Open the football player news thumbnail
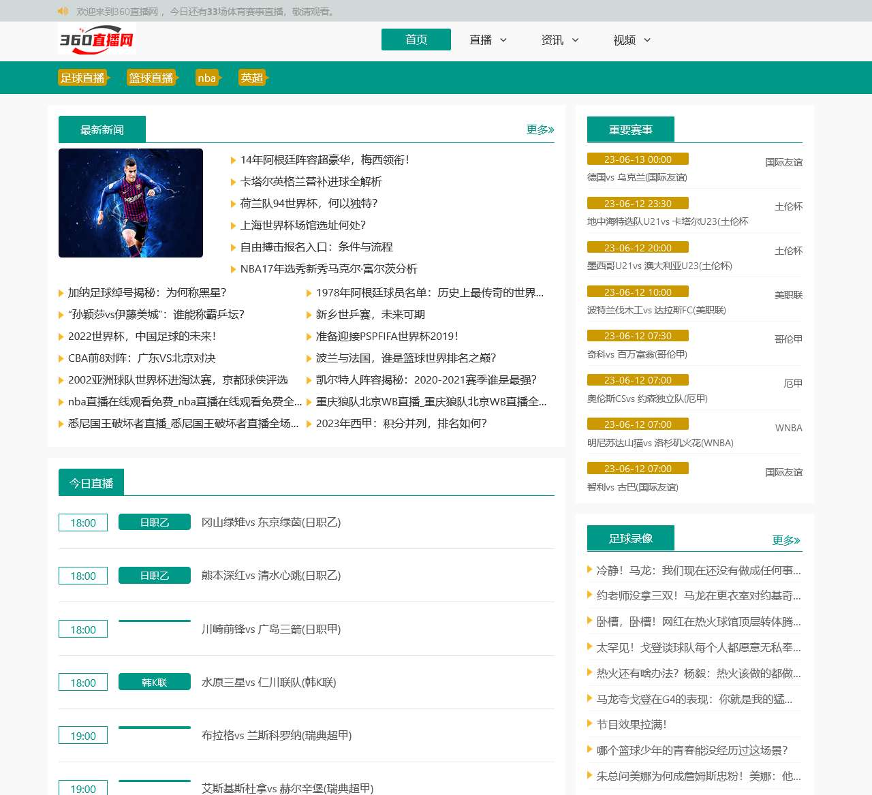The image size is (872, 795). click(131, 203)
